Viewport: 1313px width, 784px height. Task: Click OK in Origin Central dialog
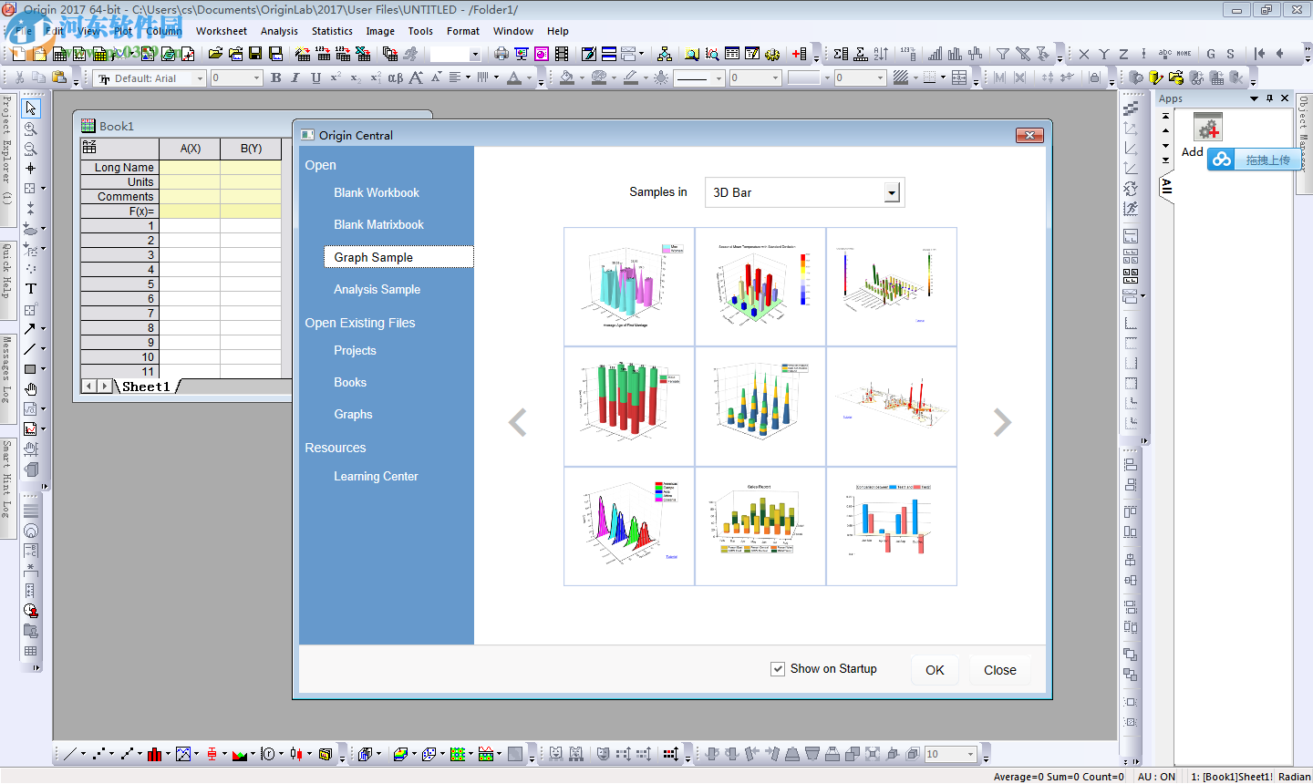tap(935, 670)
